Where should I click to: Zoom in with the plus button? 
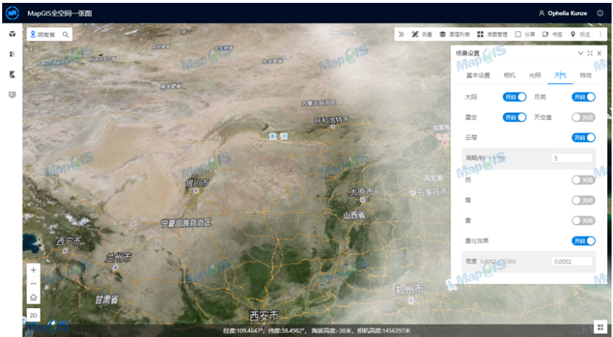[34, 270]
